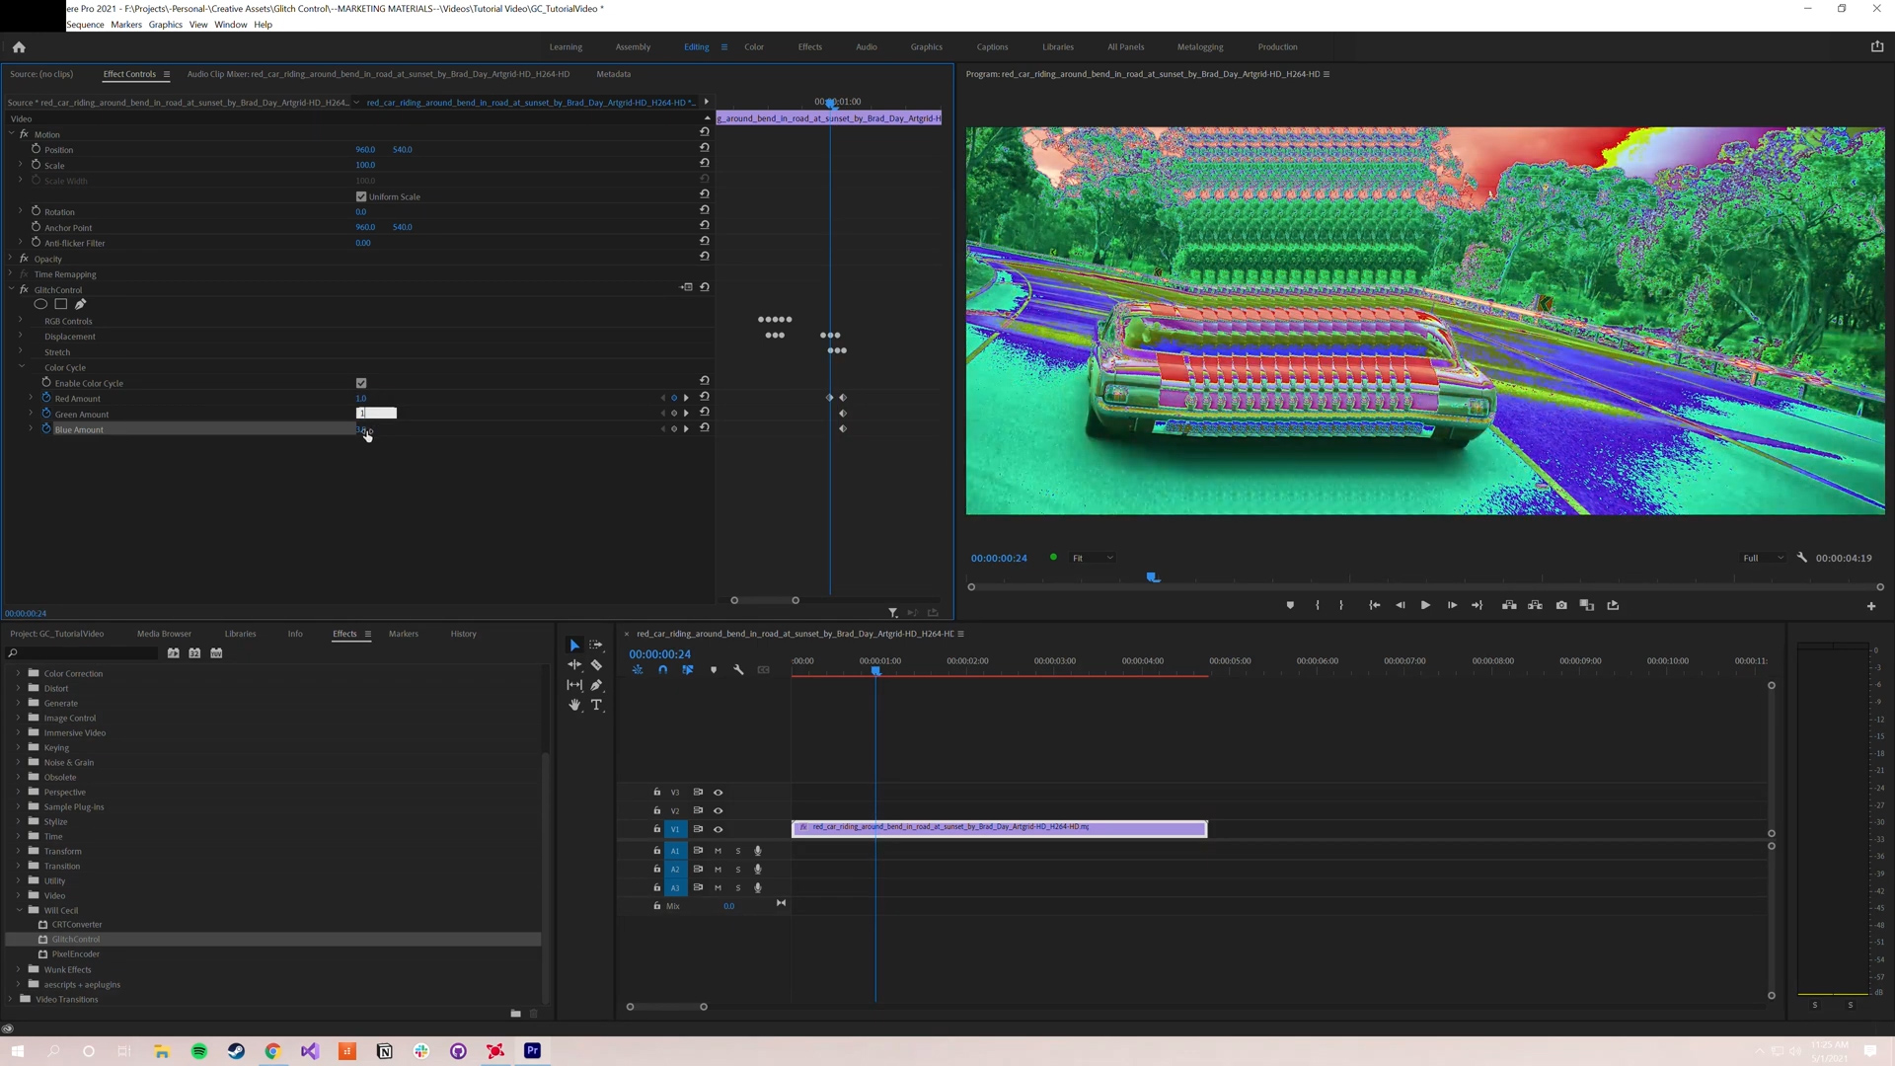Mute audio track A1

pyautogui.click(x=718, y=851)
